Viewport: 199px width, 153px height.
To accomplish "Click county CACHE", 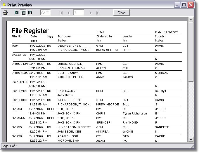I will tap(160, 136).
